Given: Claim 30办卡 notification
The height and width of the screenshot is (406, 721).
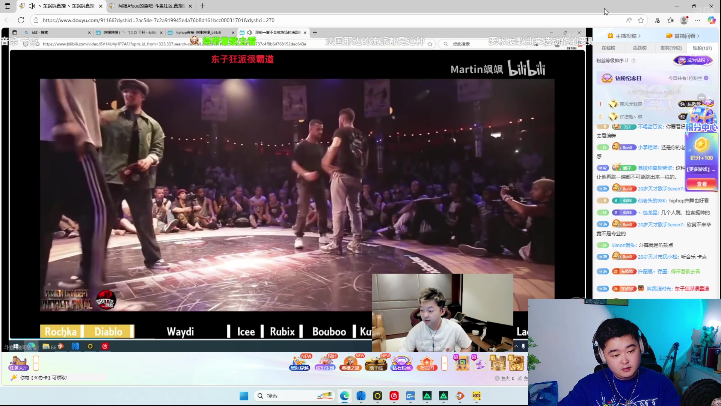Looking at the screenshot, I should point(39,378).
